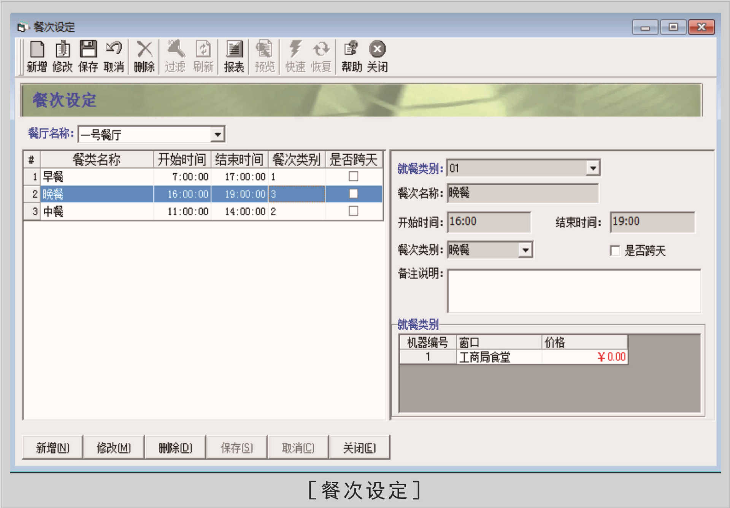The image size is (730, 508).
Task: Select the 早餐 row in the meal table
Action: point(97,176)
